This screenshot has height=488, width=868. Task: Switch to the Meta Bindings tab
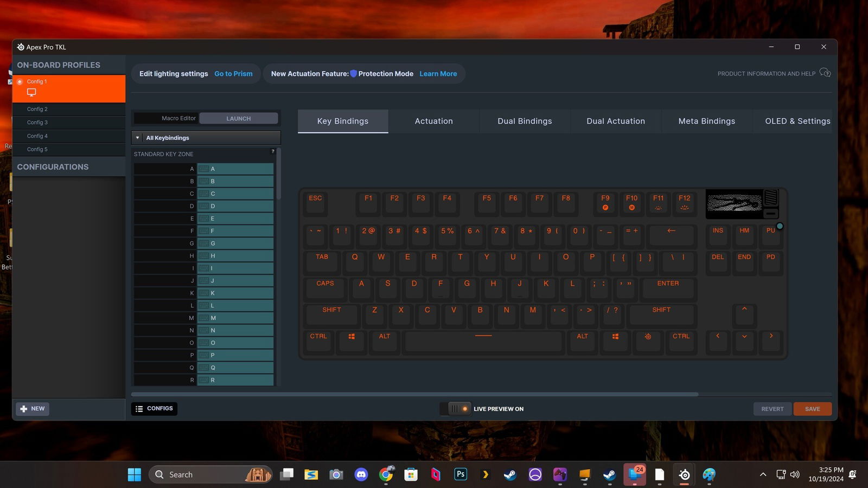(x=706, y=121)
